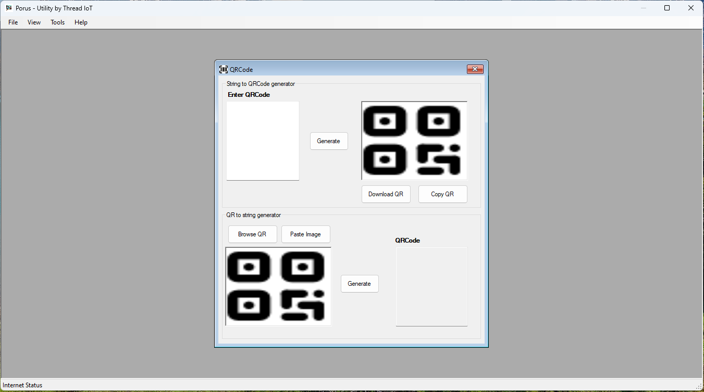Image resolution: width=704 pixels, height=392 pixels.
Task: Click the loaded QR image in the decoder section
Action: coord(278,286)
